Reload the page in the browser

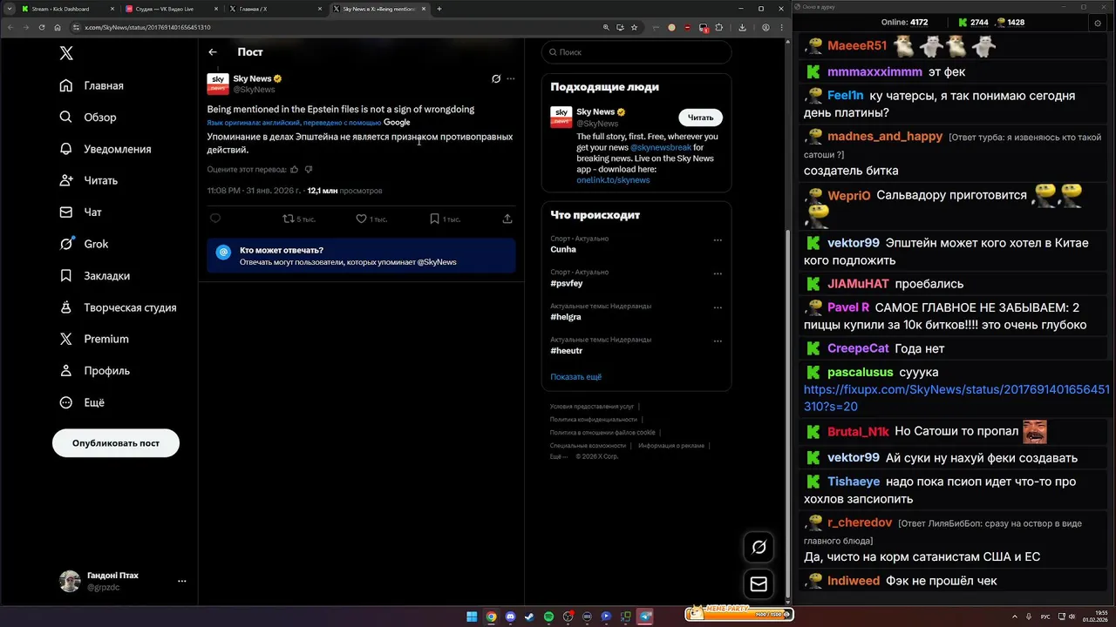coord(42,27)
